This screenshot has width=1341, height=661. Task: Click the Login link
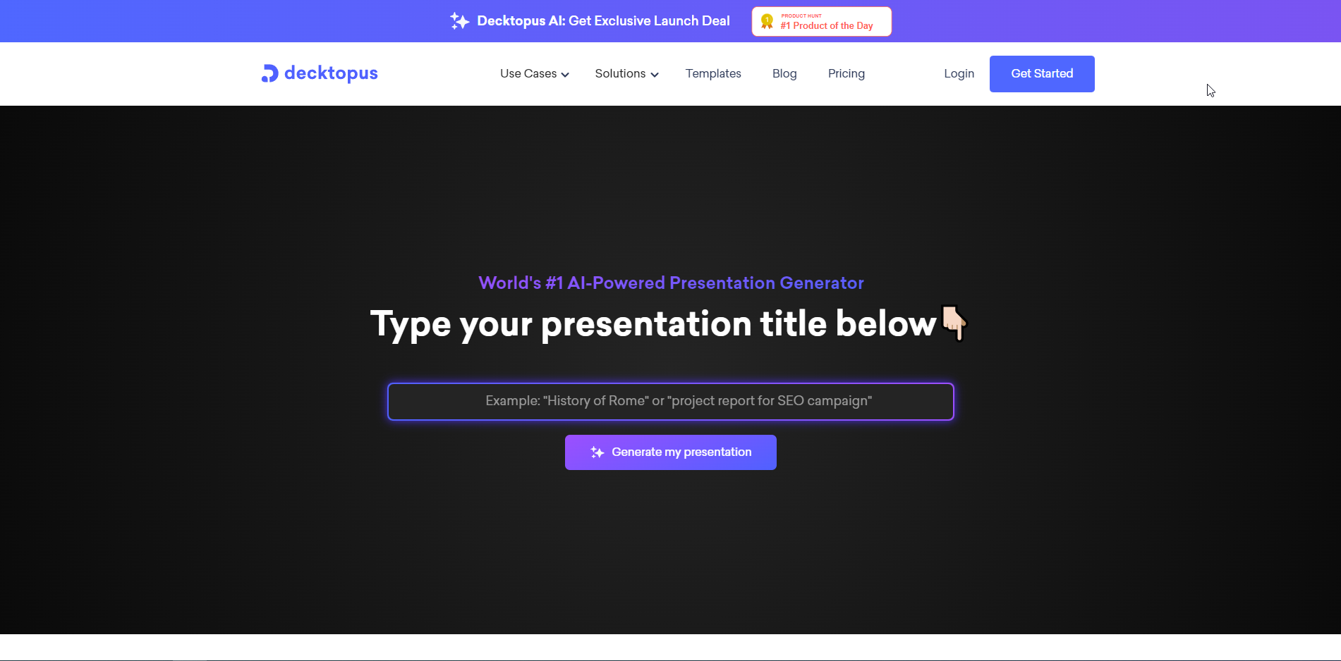pyautogui.click(x=959, y=73)
